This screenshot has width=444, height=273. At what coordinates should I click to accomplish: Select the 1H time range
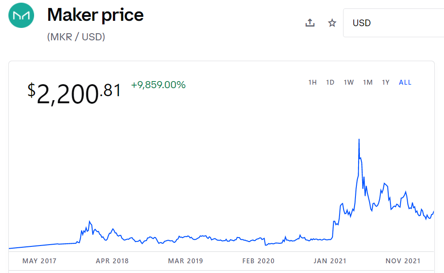313,82
